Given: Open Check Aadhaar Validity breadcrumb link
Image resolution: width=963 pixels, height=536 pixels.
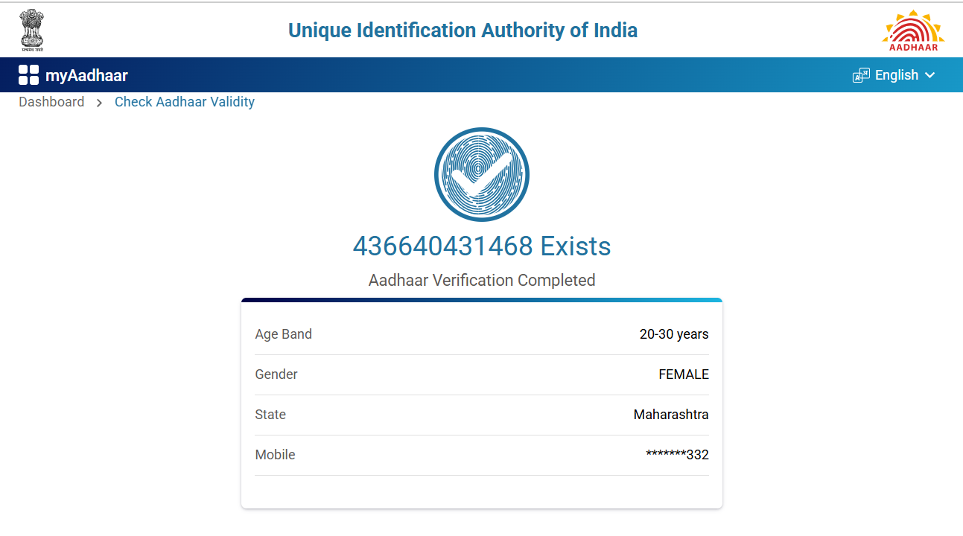Looking at the screenshot, I should (185, 102).
